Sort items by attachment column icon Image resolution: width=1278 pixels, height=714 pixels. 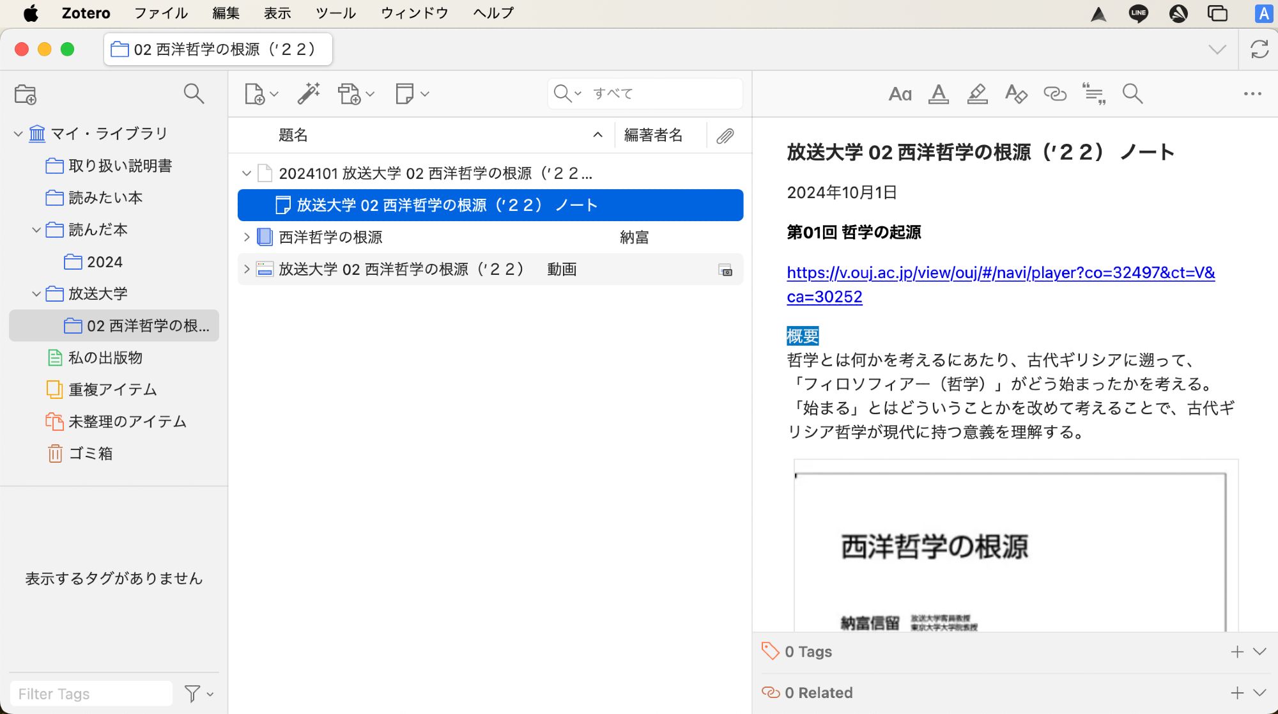coord(725,136)
